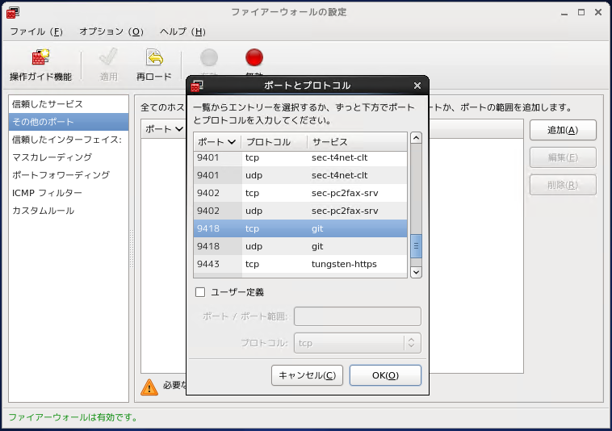Select カスタムルール in sidebar
612x431 pixels.
69,211
